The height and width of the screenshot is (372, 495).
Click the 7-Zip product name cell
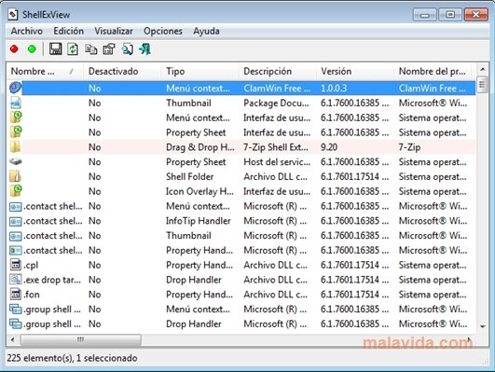409,147
